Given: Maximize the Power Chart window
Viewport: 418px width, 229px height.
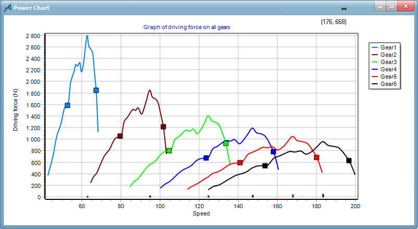Looking at the screenshot, I should click(x=391, y=6).
